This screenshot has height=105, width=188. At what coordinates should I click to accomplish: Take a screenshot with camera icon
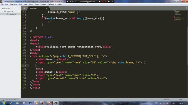pyautogui.click(x=109, y=1)
